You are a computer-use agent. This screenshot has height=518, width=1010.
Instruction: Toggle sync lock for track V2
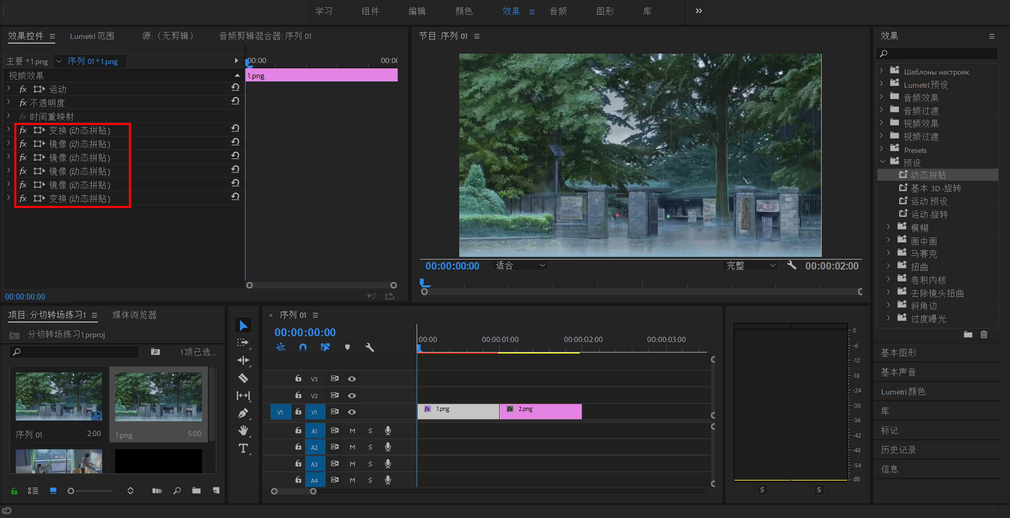click(x=335, y=395)
